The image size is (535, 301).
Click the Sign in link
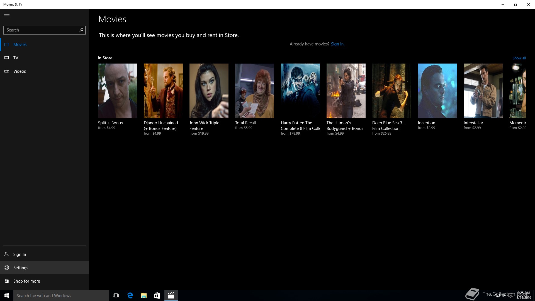point(337,44)
